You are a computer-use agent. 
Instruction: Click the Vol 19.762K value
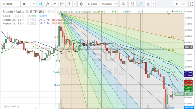click(43, 16)
